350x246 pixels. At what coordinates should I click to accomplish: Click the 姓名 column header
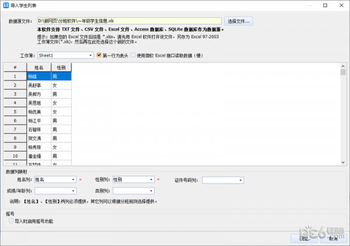pos(38,68)
